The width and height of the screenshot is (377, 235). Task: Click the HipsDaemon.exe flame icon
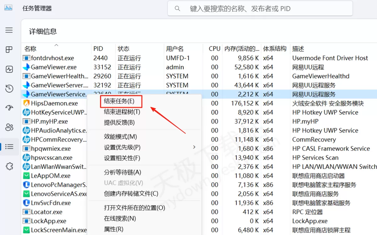click(x=26, y=103)
